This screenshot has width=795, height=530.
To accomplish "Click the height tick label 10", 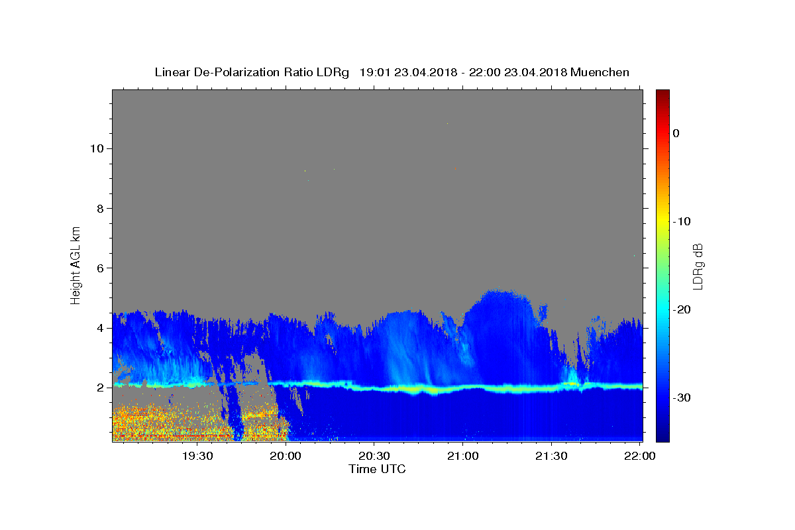I will tap(97, 148).
